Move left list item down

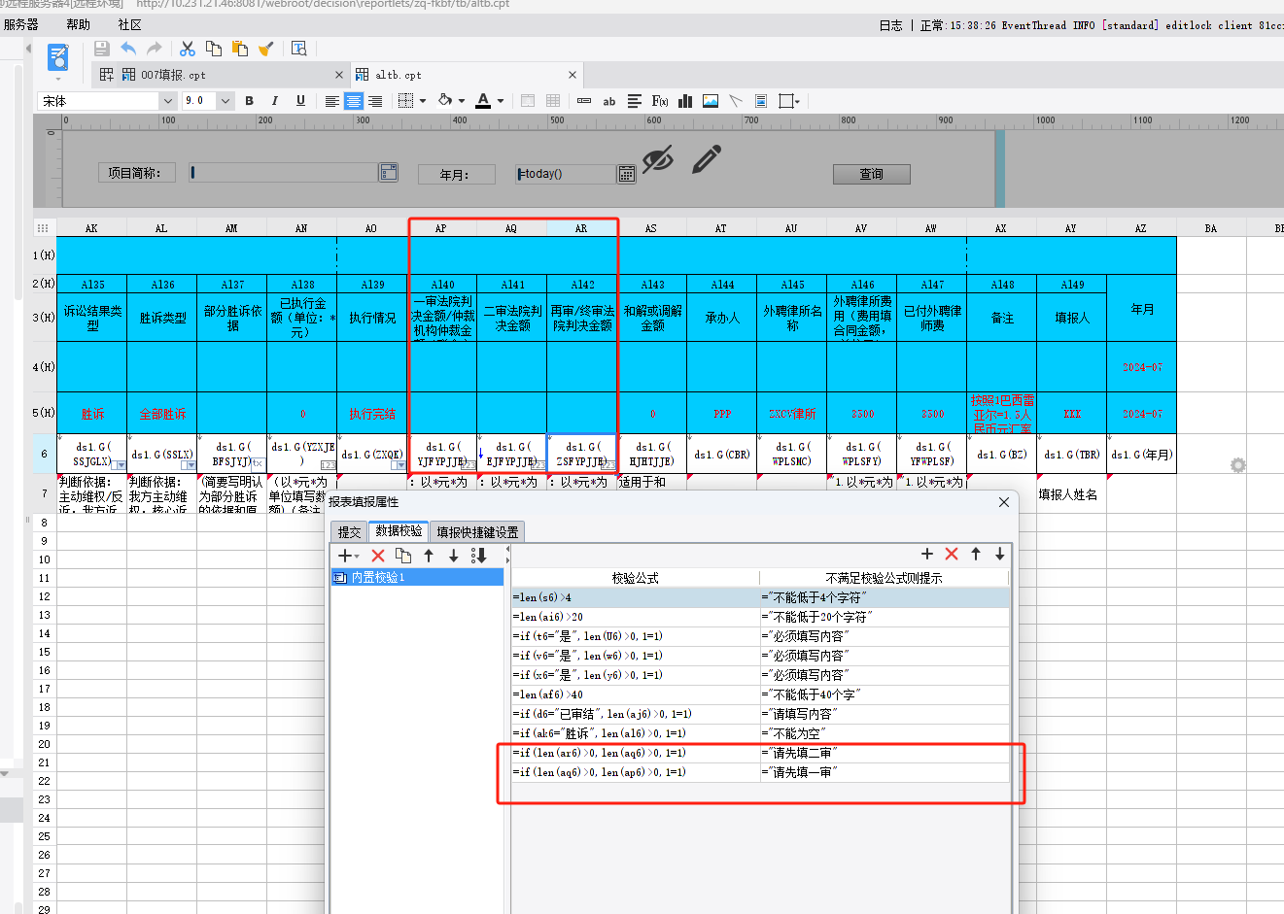click(x=453, y=556)
